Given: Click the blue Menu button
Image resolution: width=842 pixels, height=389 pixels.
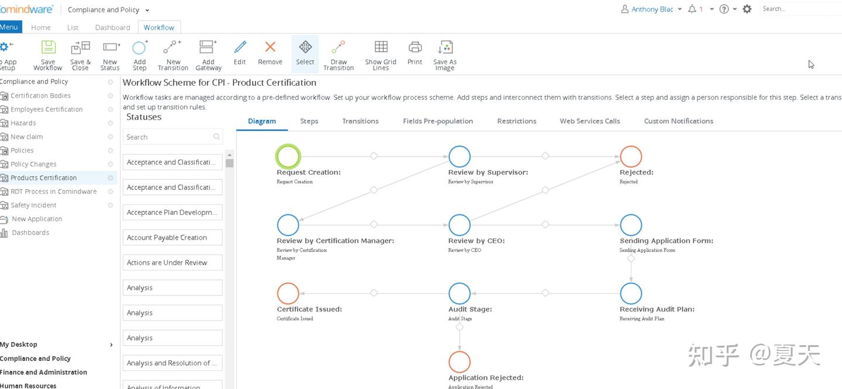Looking at the screenshot, I should pos(10,27).
